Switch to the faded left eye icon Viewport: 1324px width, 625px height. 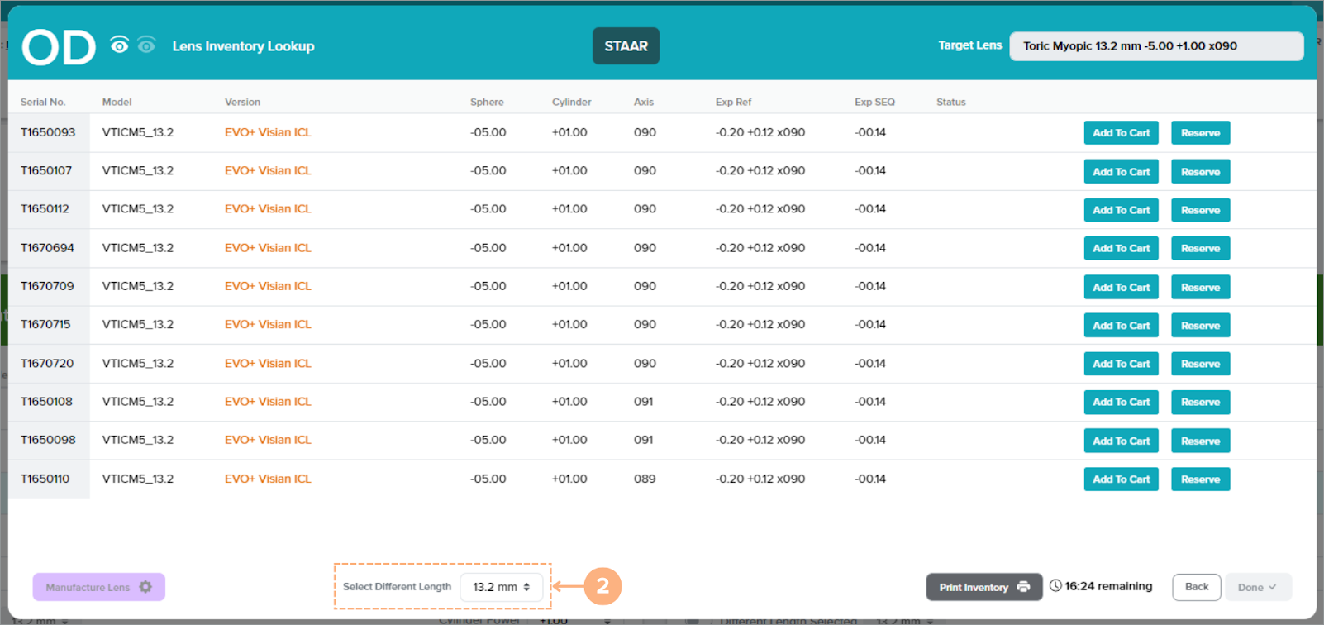click(x=146, y=45)
